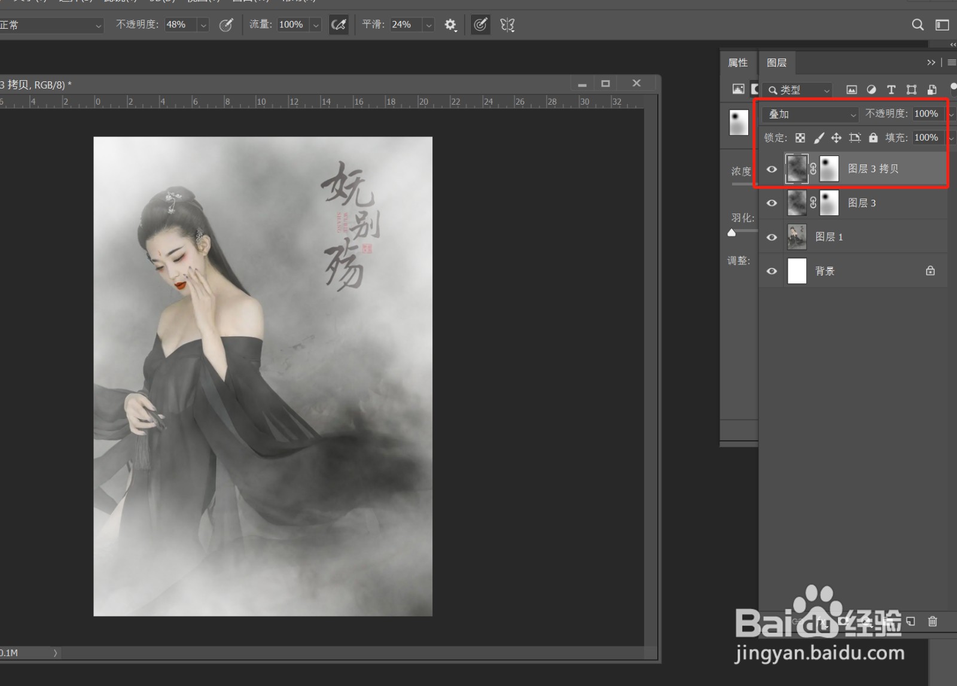
Task: Edit smoothing 24% field
Action: (406, 25)
